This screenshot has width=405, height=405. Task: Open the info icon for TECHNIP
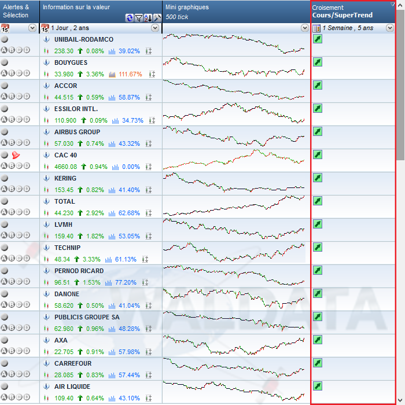coord(46,248)
